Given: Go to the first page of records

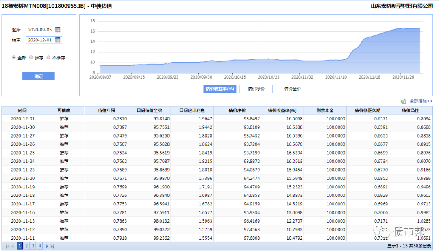Looking at the screenshot, I should pos(7,246).
